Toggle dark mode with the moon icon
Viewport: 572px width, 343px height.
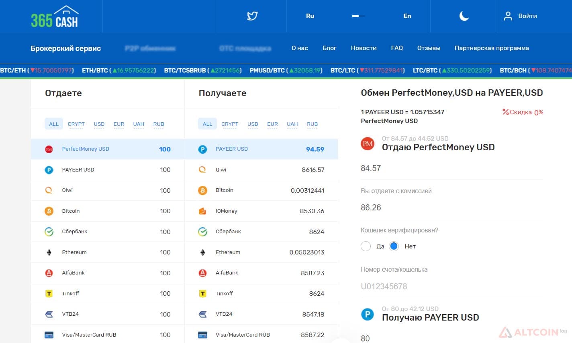point(464,16)
